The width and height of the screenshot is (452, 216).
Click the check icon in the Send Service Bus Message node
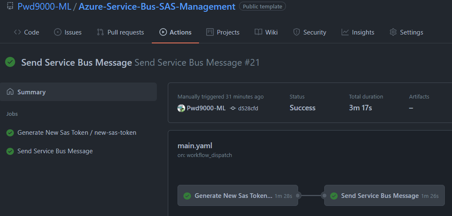334,196
